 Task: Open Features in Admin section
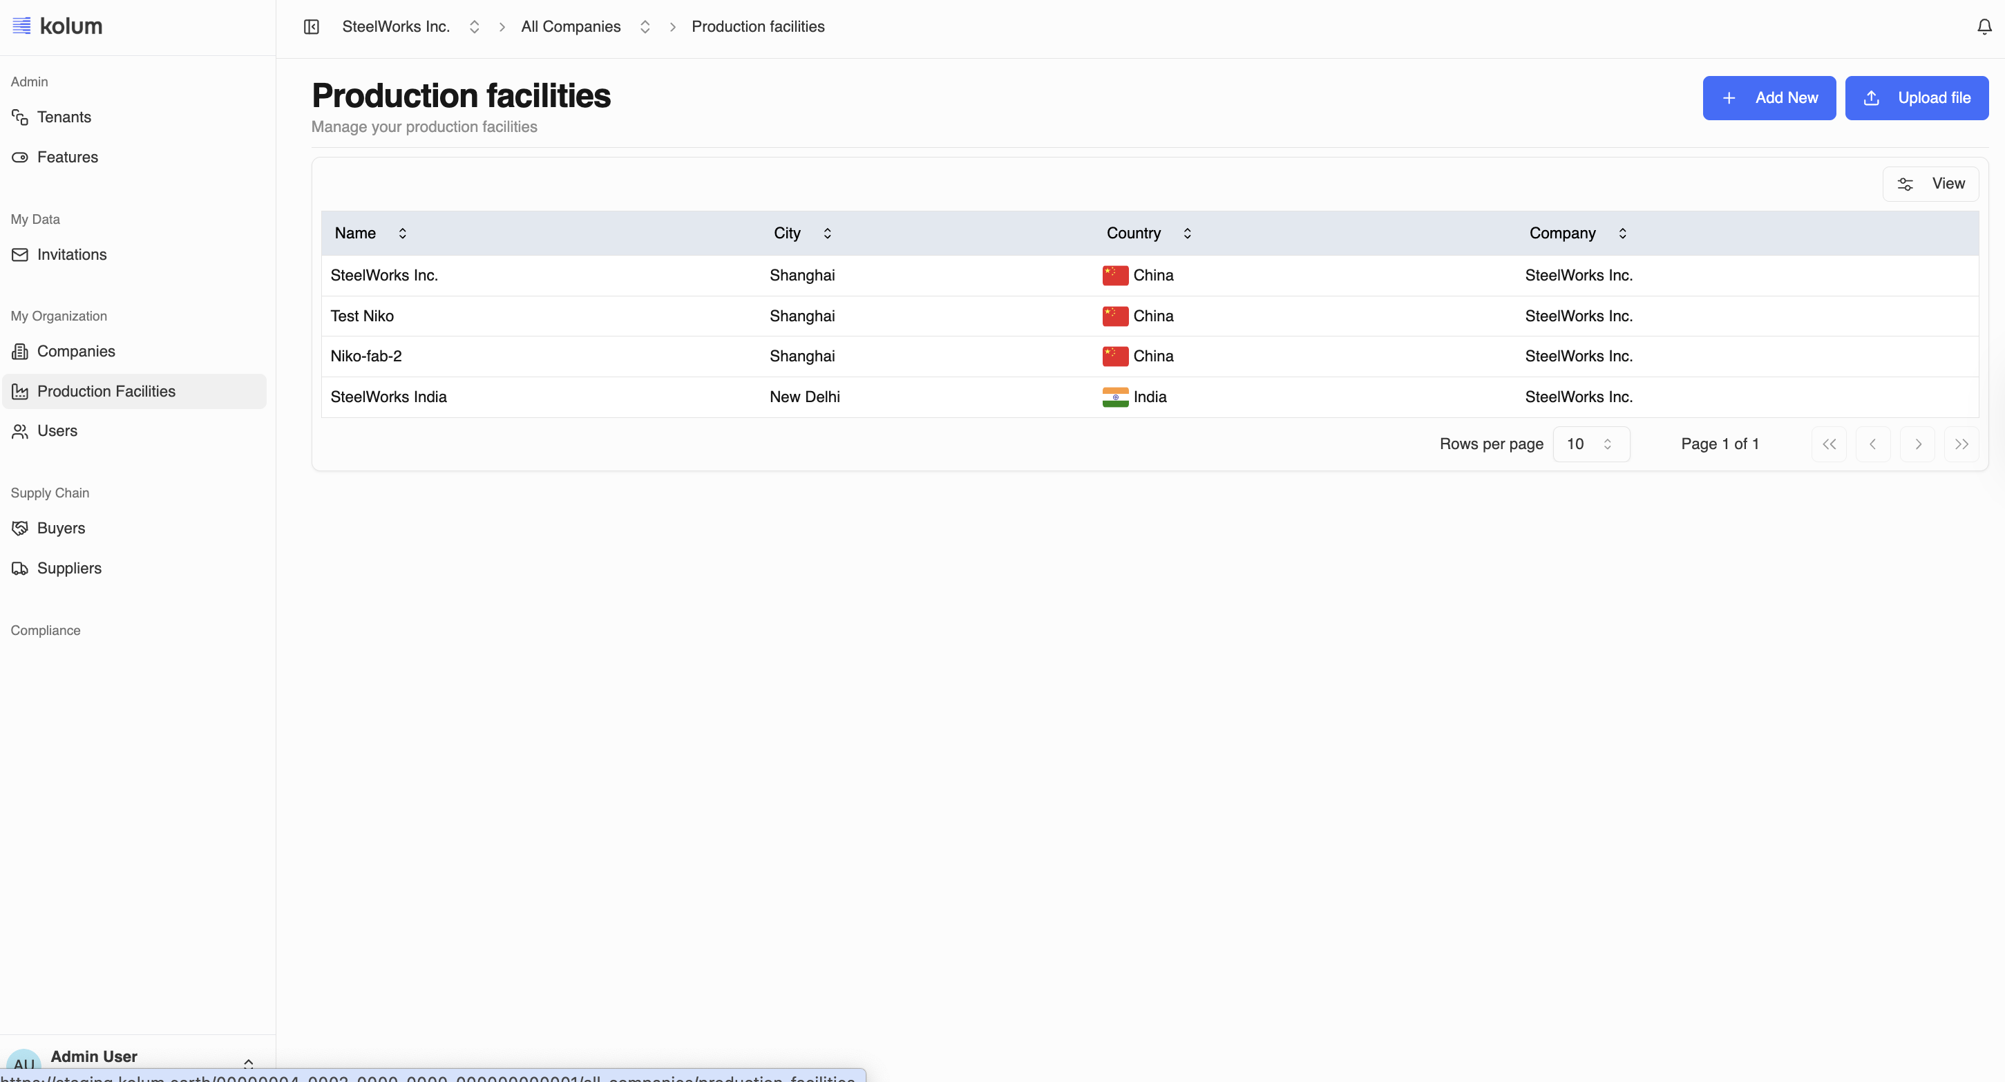pos(67,158)
